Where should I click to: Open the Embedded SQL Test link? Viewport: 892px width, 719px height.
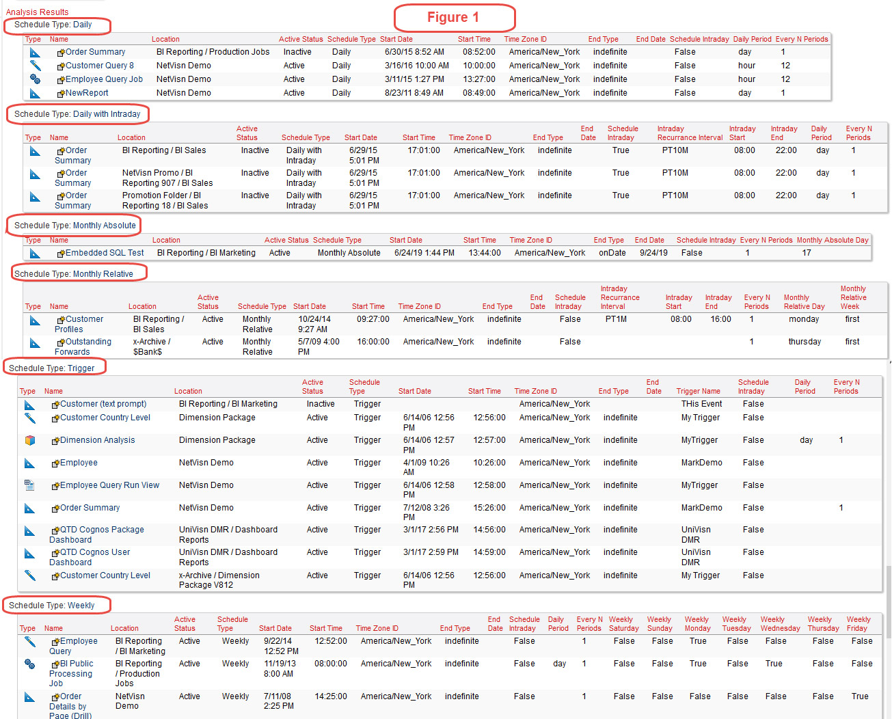[104, 252]
